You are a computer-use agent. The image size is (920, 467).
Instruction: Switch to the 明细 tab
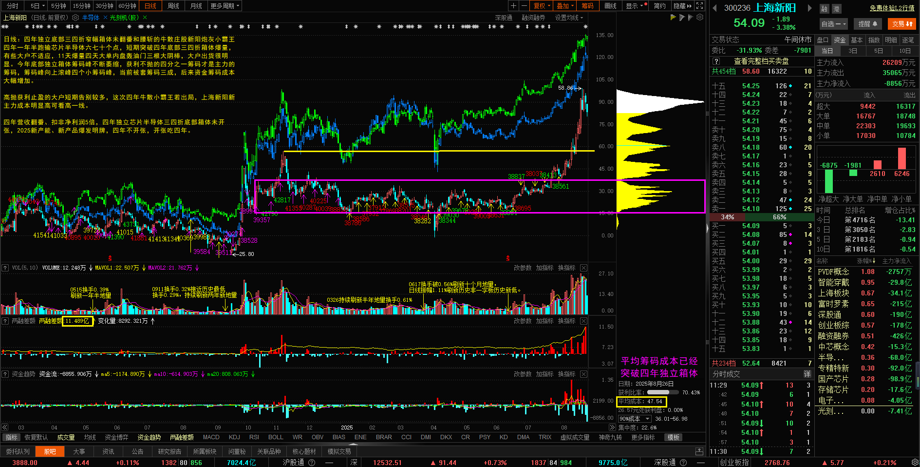point(891,40)
